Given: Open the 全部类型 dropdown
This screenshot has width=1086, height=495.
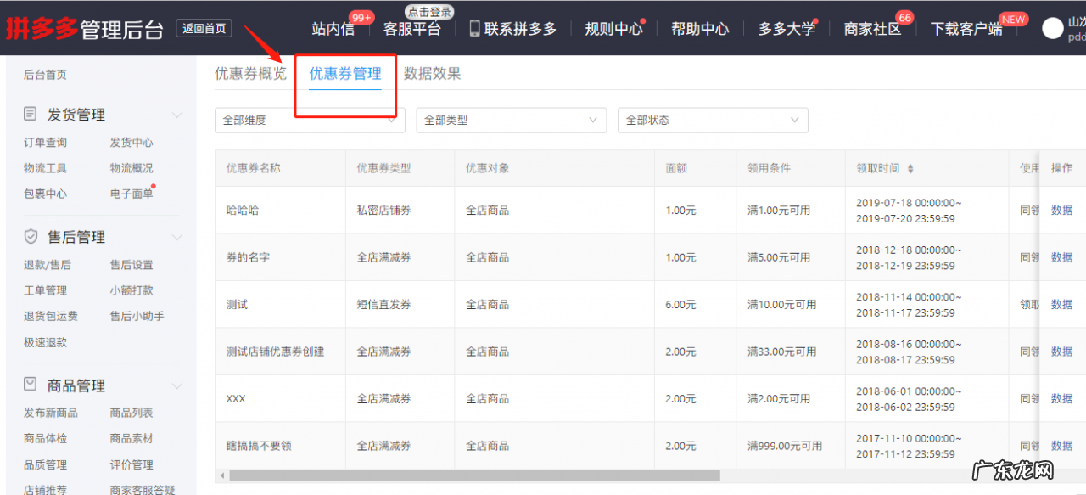Looking at the screenshot, I should [x=511, y=121].
